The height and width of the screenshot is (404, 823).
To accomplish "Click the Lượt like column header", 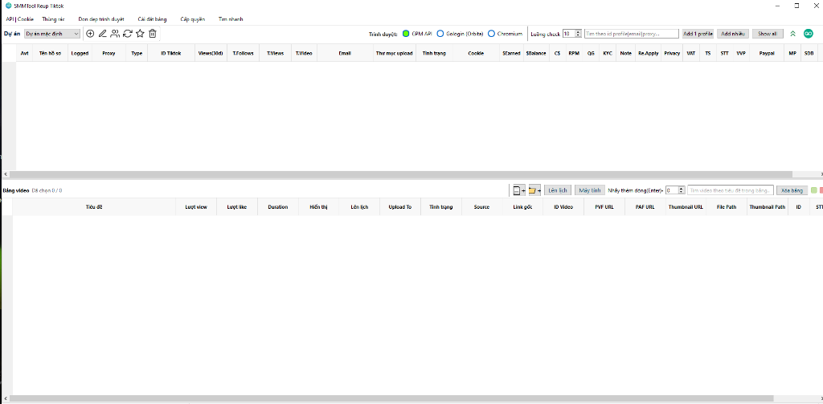I will [237, 206].
